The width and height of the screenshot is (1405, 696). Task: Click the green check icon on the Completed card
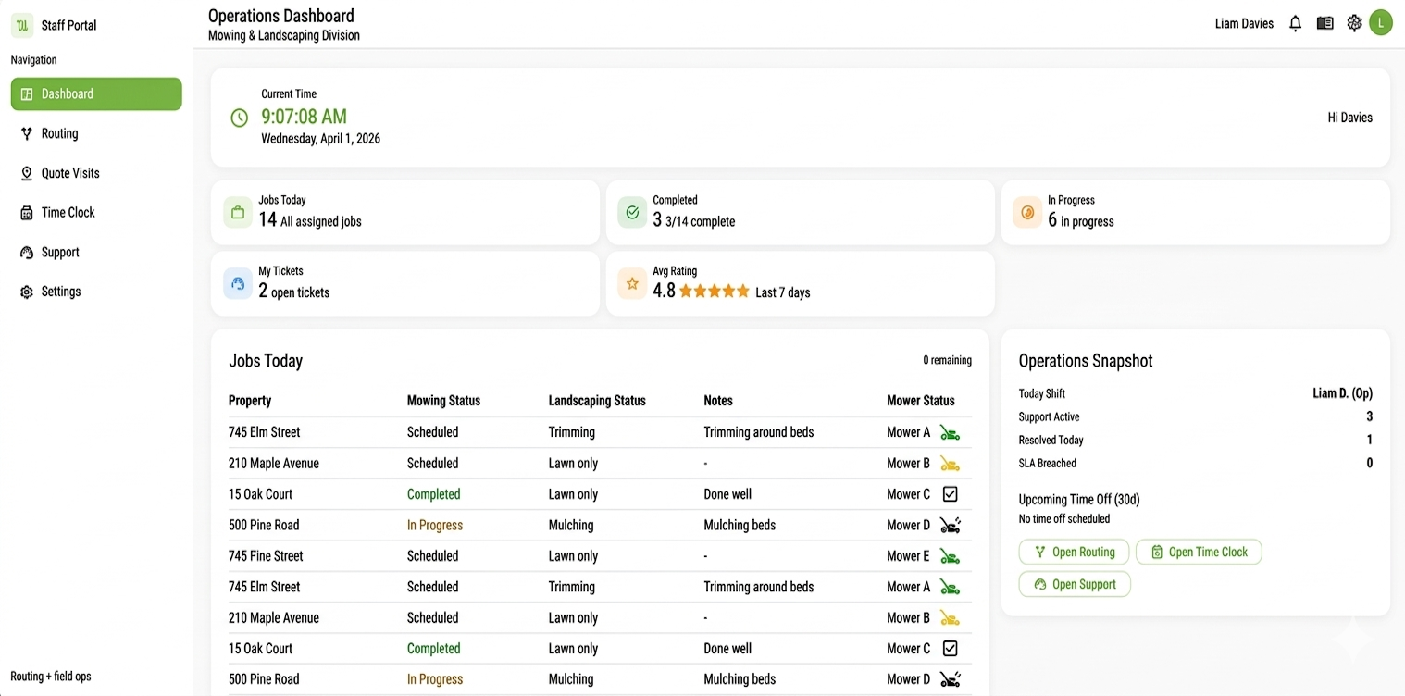(632, 212)
